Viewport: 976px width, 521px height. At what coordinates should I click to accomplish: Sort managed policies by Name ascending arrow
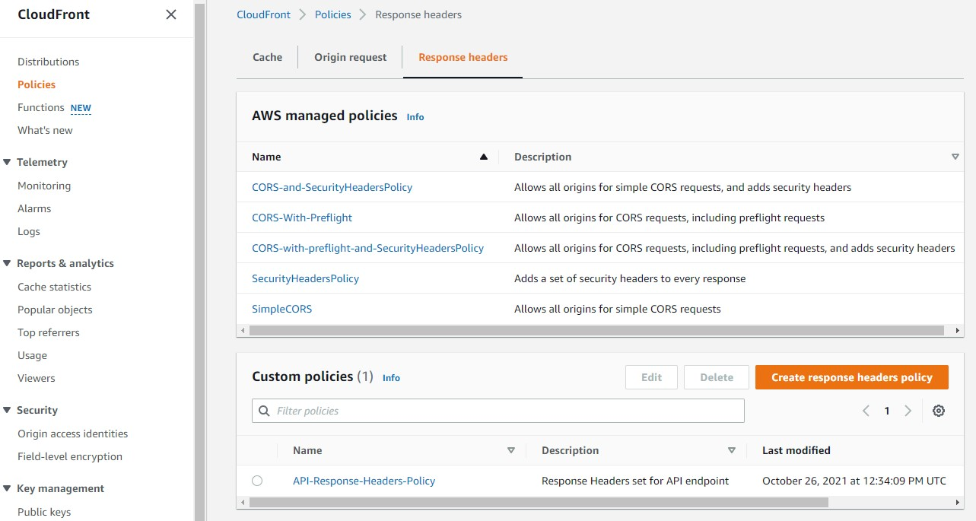(483, 157)
